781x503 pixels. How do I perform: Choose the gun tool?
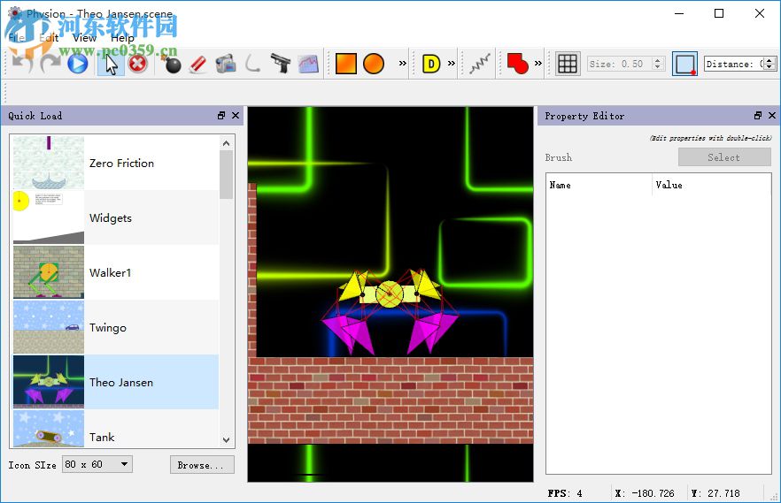281,64
